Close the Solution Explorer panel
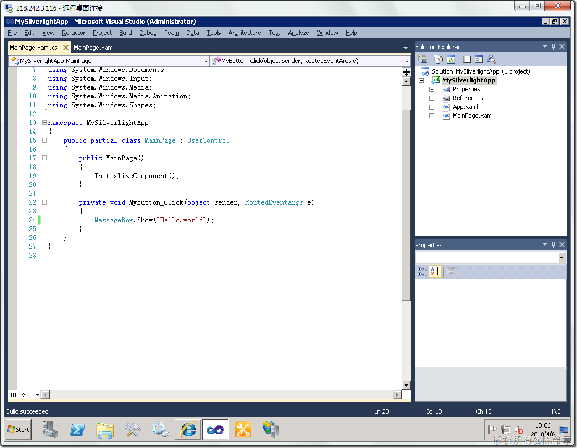Viewport: 577px width, 448px height. [x=562, y=47]
